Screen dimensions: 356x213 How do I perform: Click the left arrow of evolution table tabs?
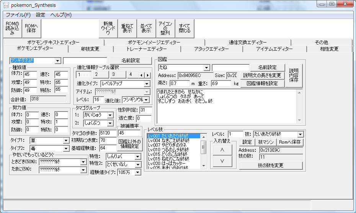pos(142,75)
